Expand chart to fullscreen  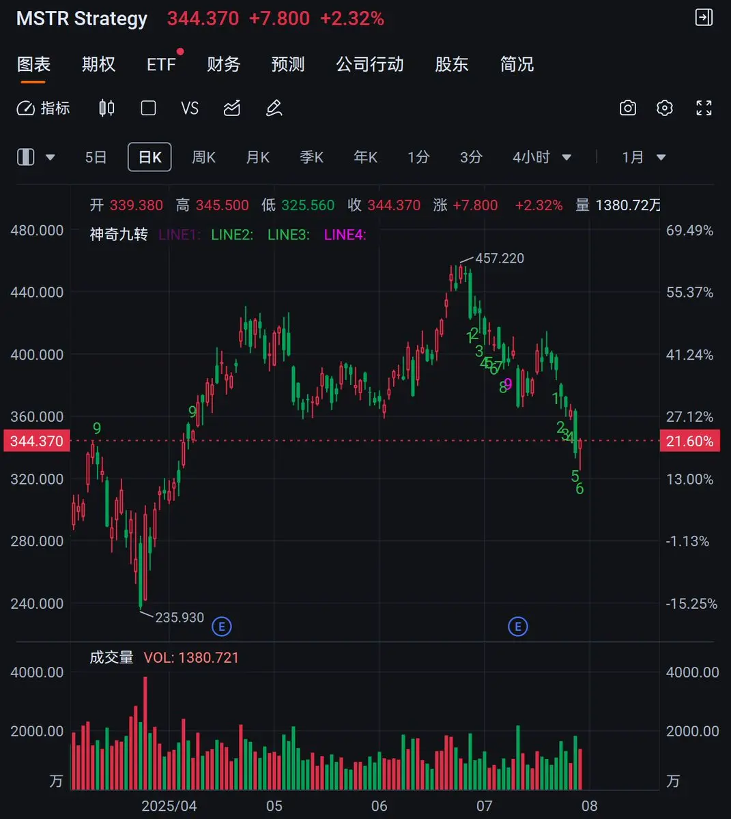(704, 108)
